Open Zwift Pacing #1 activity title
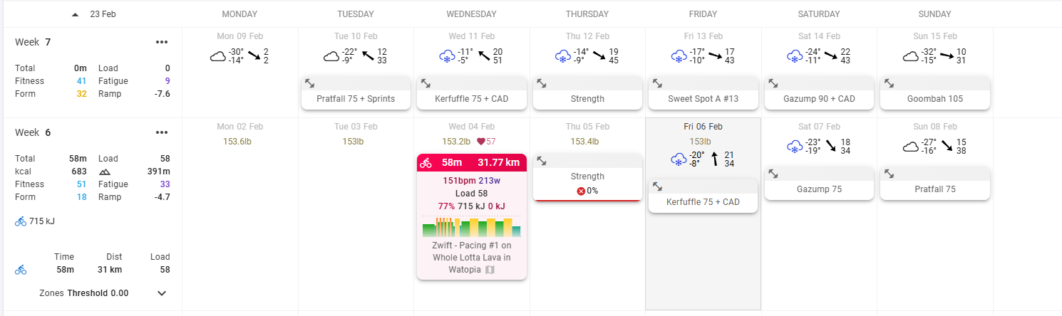This screenshot has height=316, width=1062. tap(471, 257)
